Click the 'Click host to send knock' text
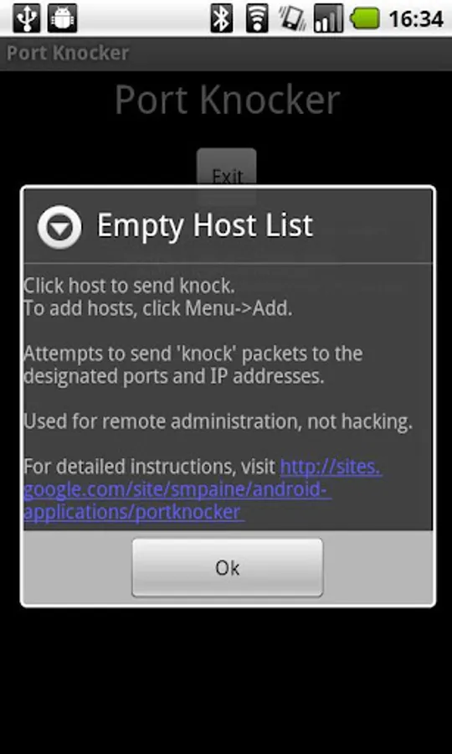Image resolution: width=452 pixels, height=754 pixels. tap(129, 286)
